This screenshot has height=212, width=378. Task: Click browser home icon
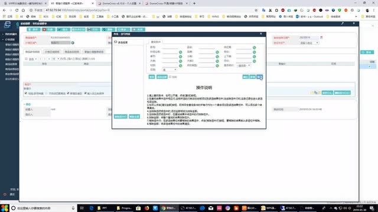point(23,11)
